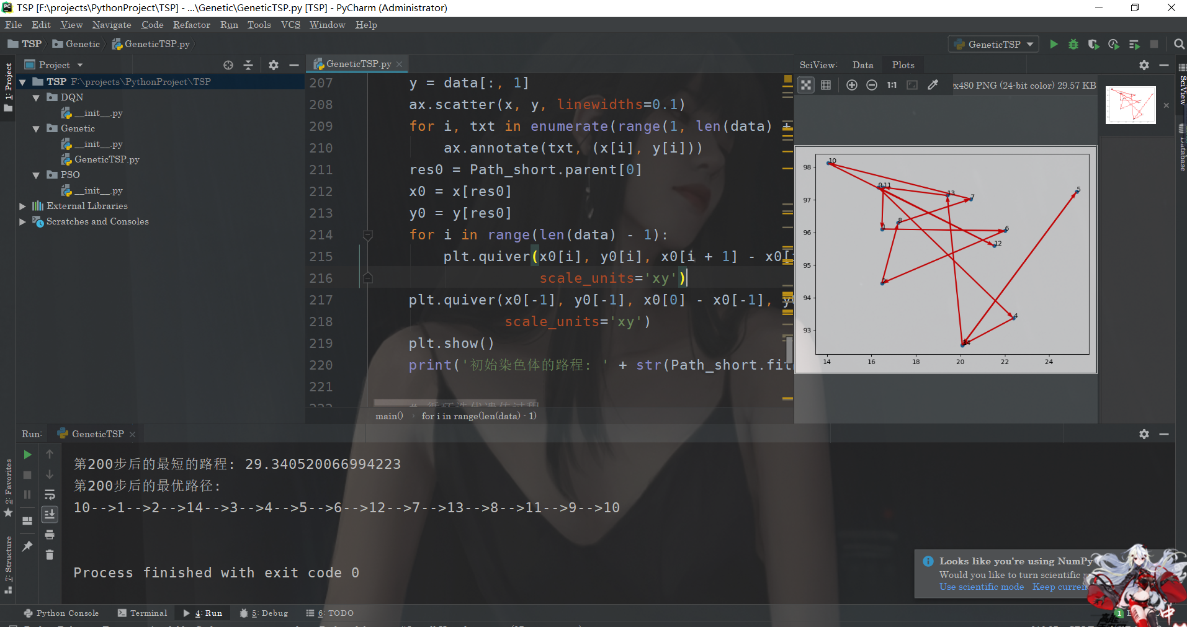1187x627 pixels.
Task: Open Python Console tool window
Action: coord(61,613)
